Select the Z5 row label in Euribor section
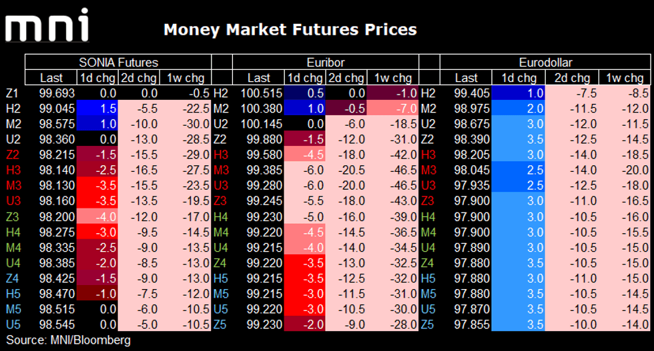654x351 pixels. [222, 324]
